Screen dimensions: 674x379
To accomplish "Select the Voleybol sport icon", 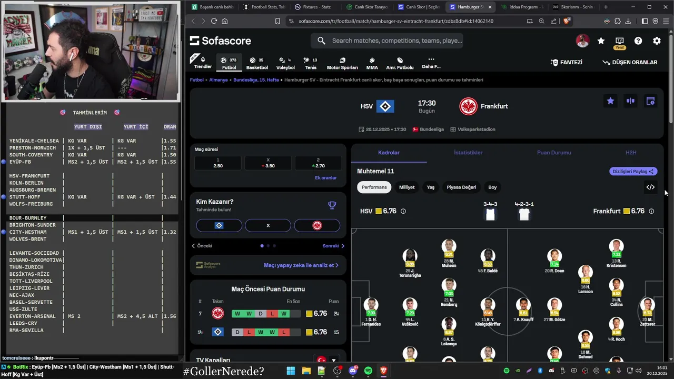I will click(285, 63).
